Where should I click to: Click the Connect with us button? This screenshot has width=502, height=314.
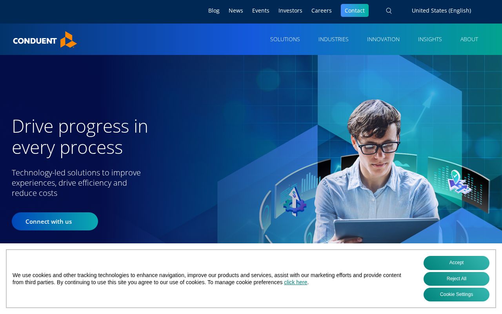55,221
